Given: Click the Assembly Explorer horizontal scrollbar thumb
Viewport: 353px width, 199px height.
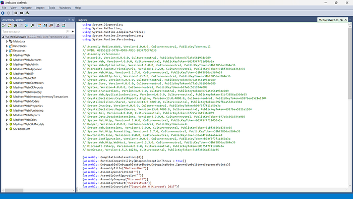Looking at the screenshot, I should tap(14, 190).
